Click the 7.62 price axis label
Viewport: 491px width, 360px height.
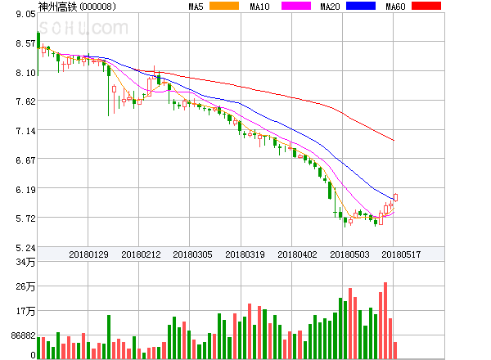tap(25, 101)
